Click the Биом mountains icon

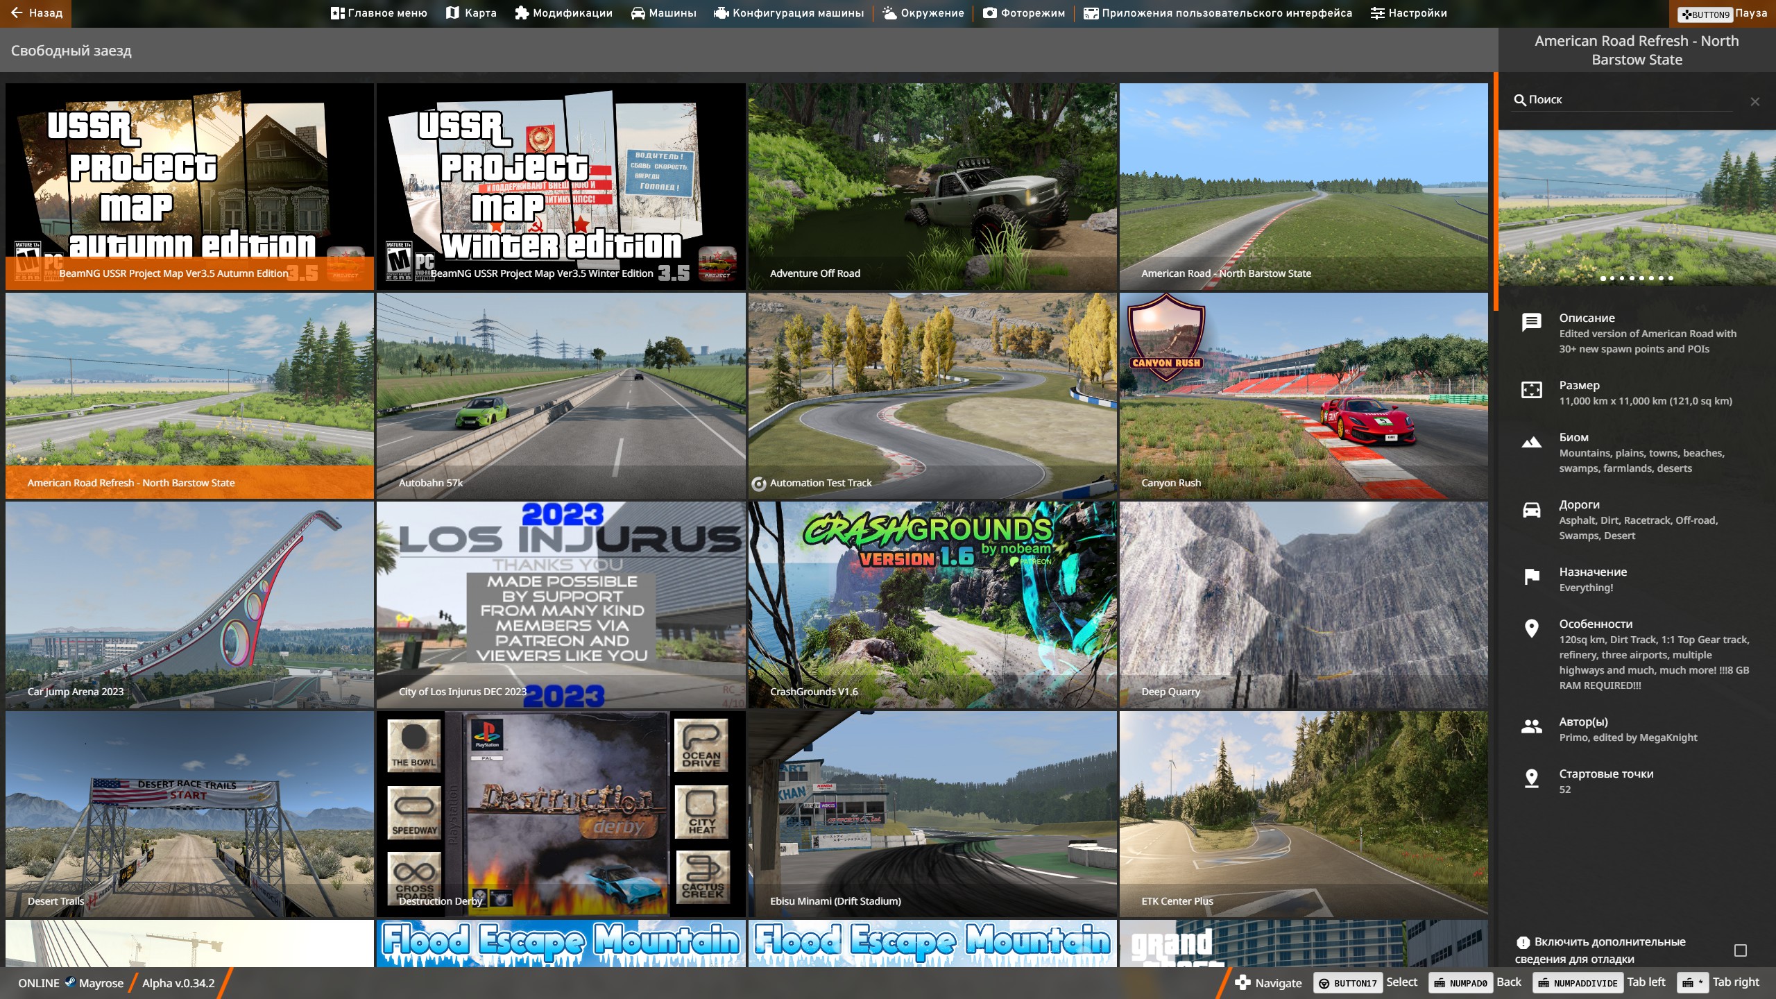pos(1532,443)
